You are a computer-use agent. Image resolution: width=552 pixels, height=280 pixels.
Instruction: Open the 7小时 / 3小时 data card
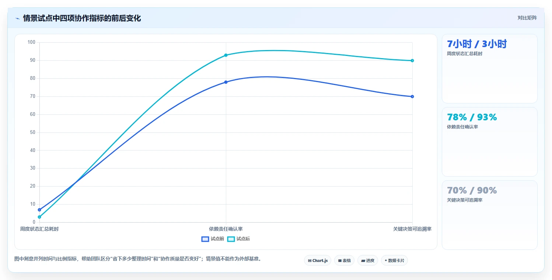click(x=490, y=69)
